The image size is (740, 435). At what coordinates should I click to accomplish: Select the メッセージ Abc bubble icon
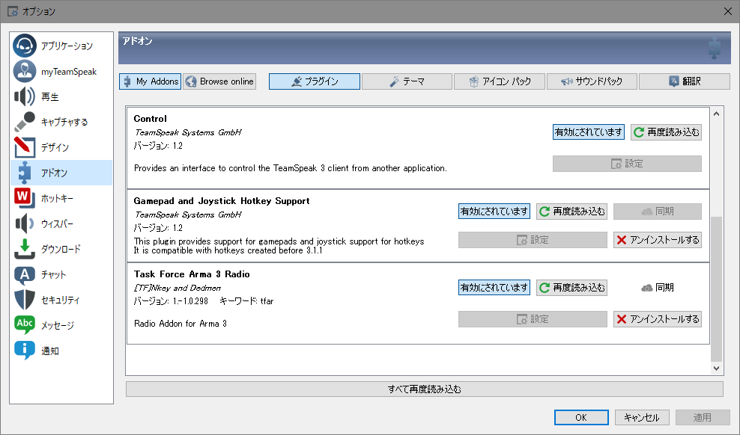tap(25, 325)
